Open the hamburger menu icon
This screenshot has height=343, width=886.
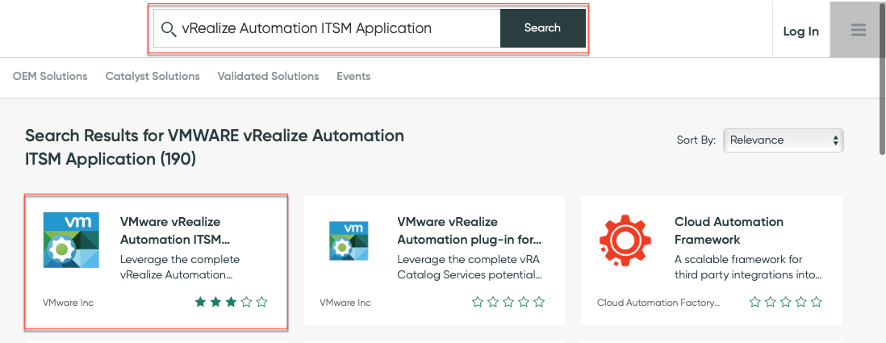[858, 30]
